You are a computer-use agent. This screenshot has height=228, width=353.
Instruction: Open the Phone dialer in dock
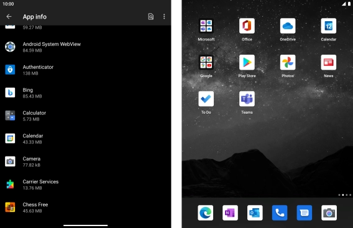(x=280, y=212)
